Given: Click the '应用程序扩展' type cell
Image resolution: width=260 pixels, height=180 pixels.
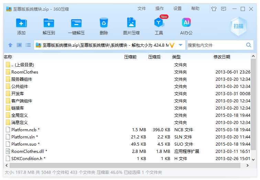Looking at the screenshot, I should coord(186,151).
